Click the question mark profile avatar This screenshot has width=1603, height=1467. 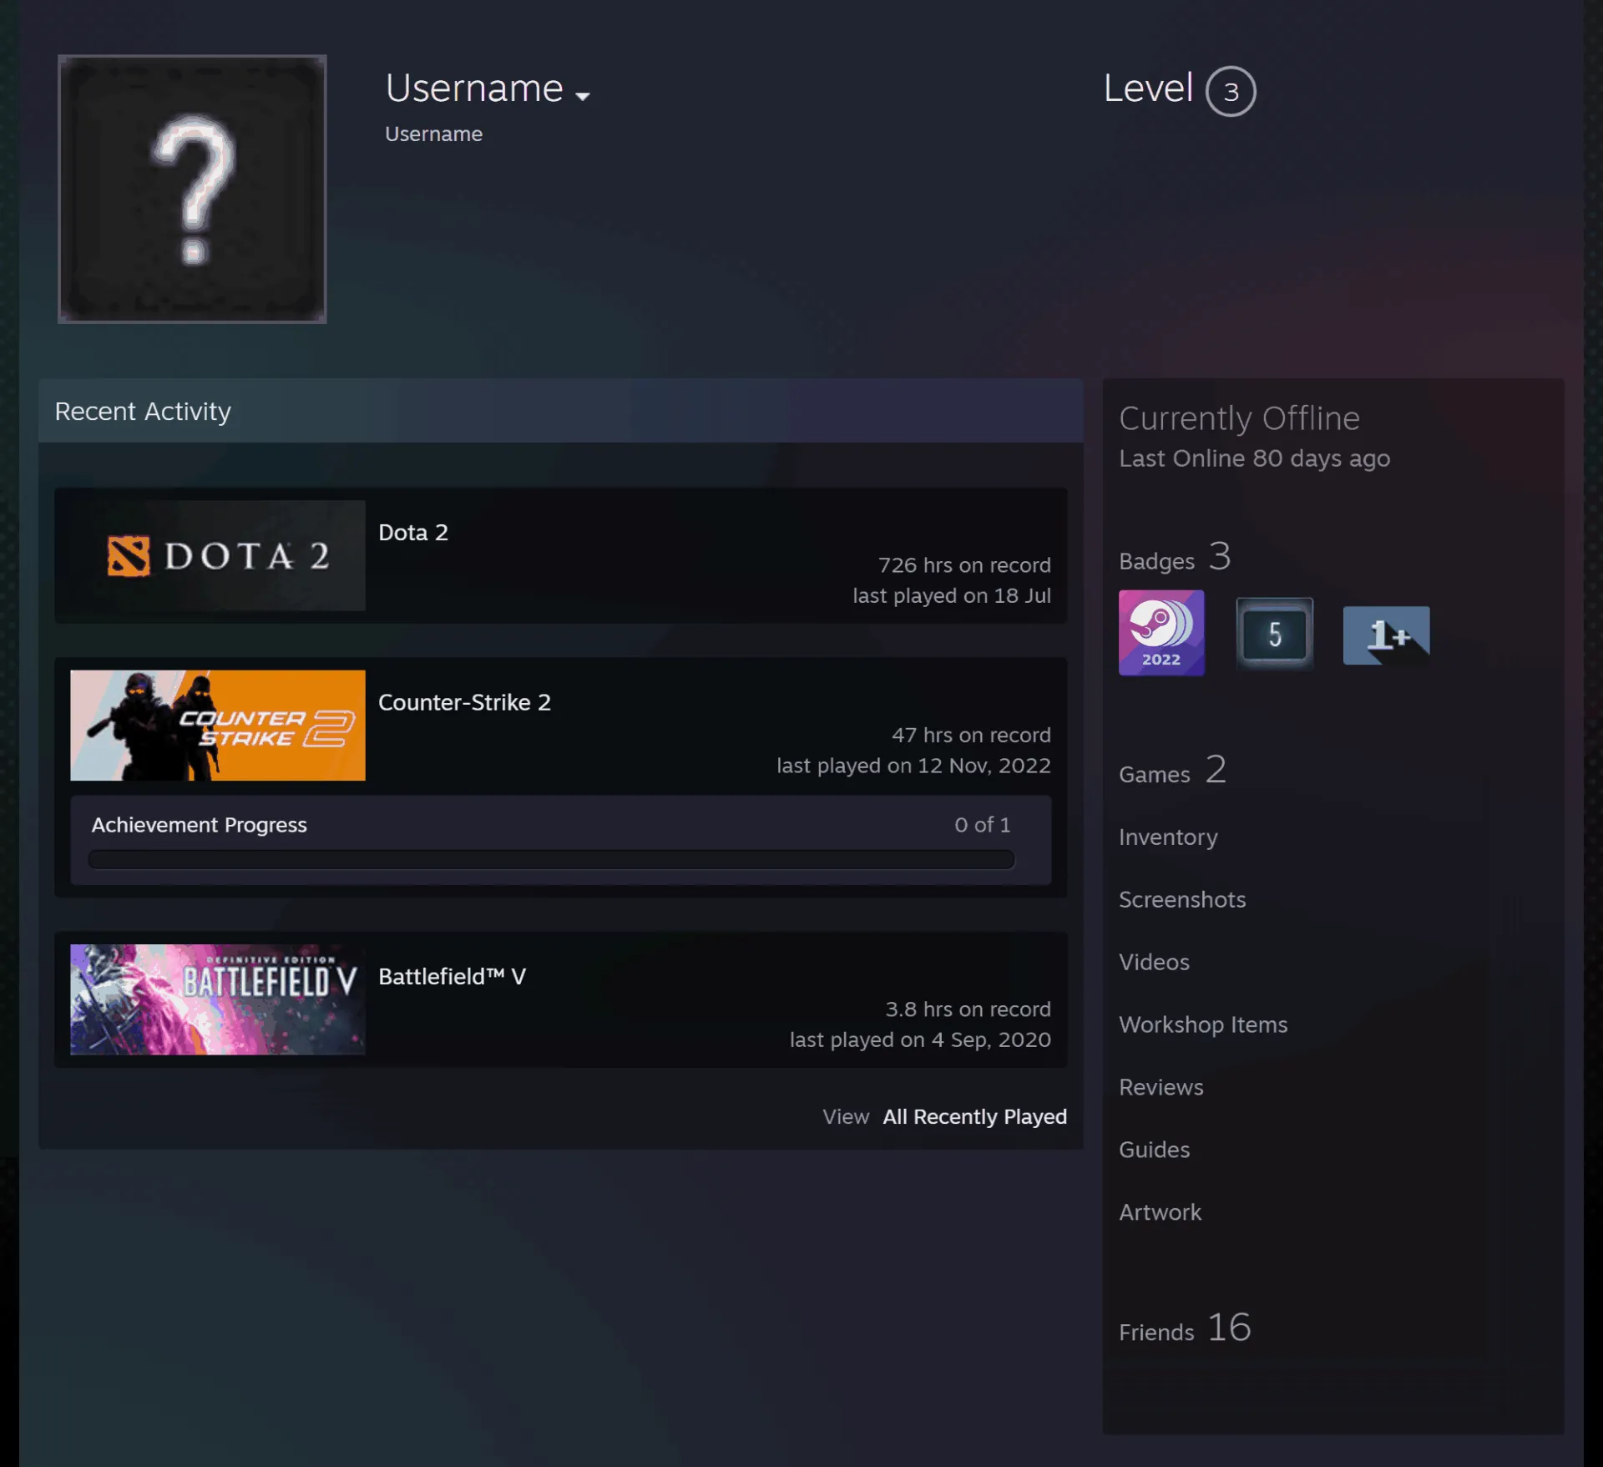click(192, 189)
